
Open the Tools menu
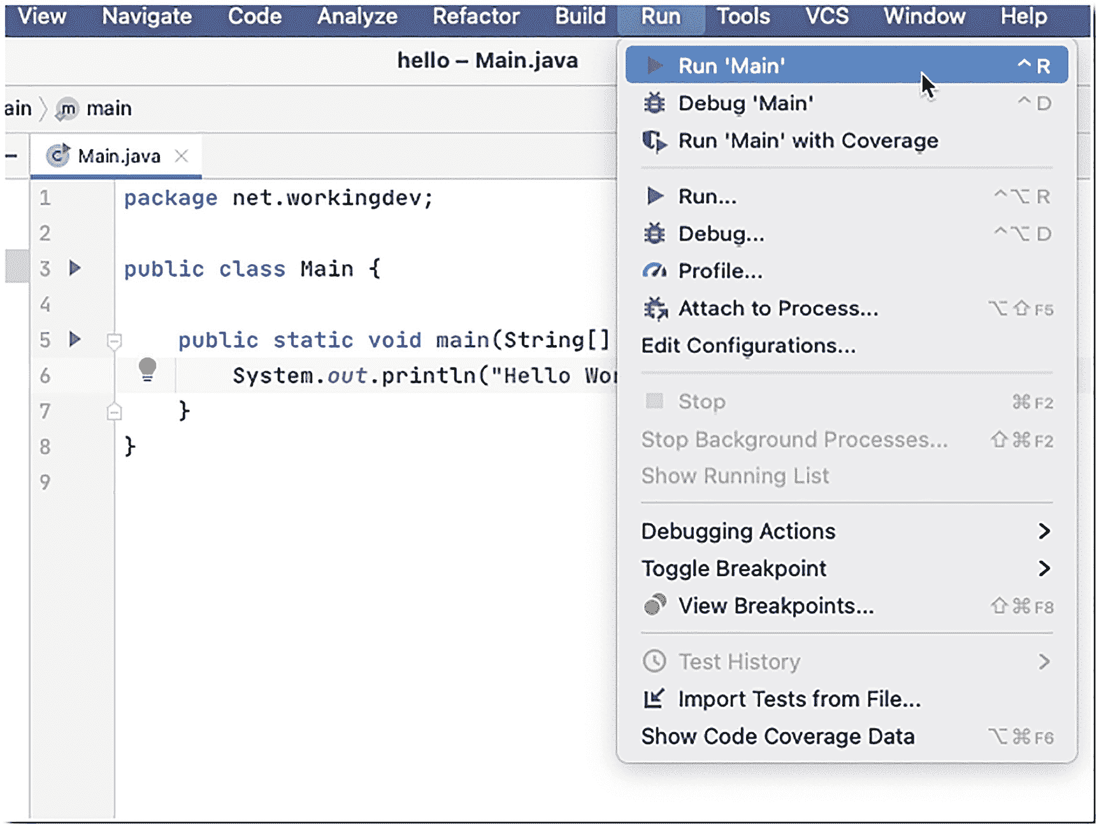743,17
